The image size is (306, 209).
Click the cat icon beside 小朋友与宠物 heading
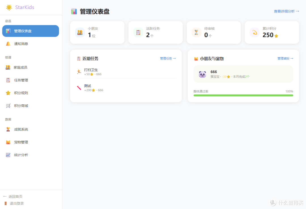[196, 59]
